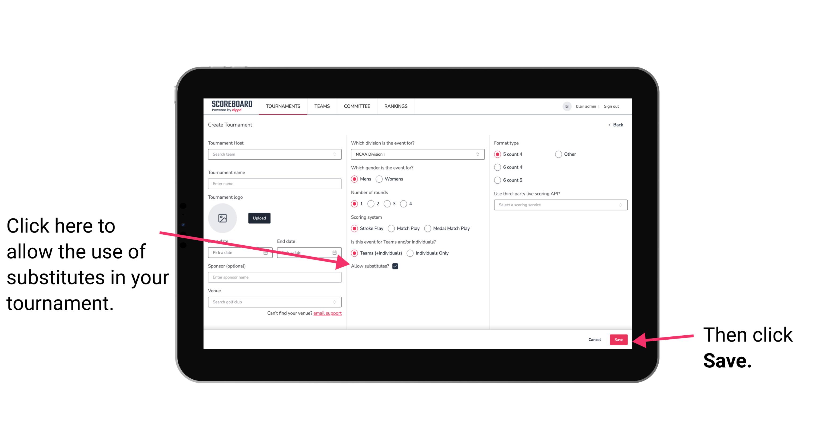Switch to the RANKINGS tab
Viewport: 832px width, 448px height.
point(396,106)
